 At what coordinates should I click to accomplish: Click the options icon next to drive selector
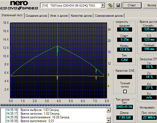[x=110, y=5]
